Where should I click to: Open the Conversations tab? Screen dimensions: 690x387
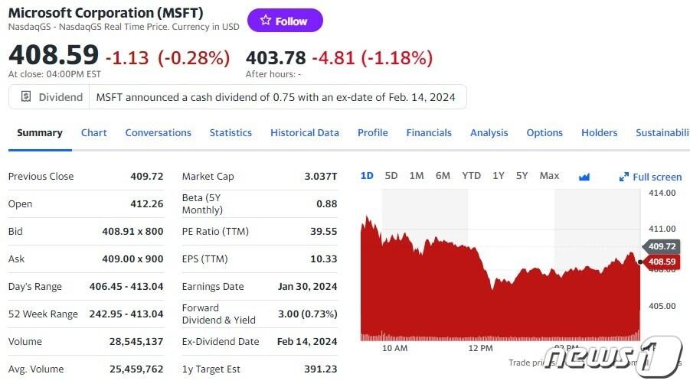(158, 132)
